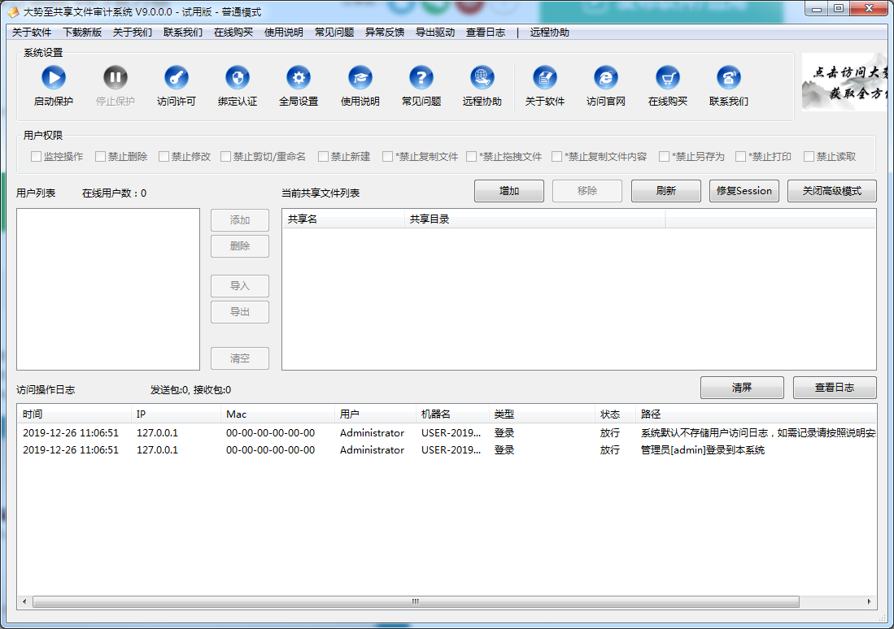This screenshot has height=629, width=894.
Task: Click inside the empty 用户列表 box
Action: tap(108, 289)
